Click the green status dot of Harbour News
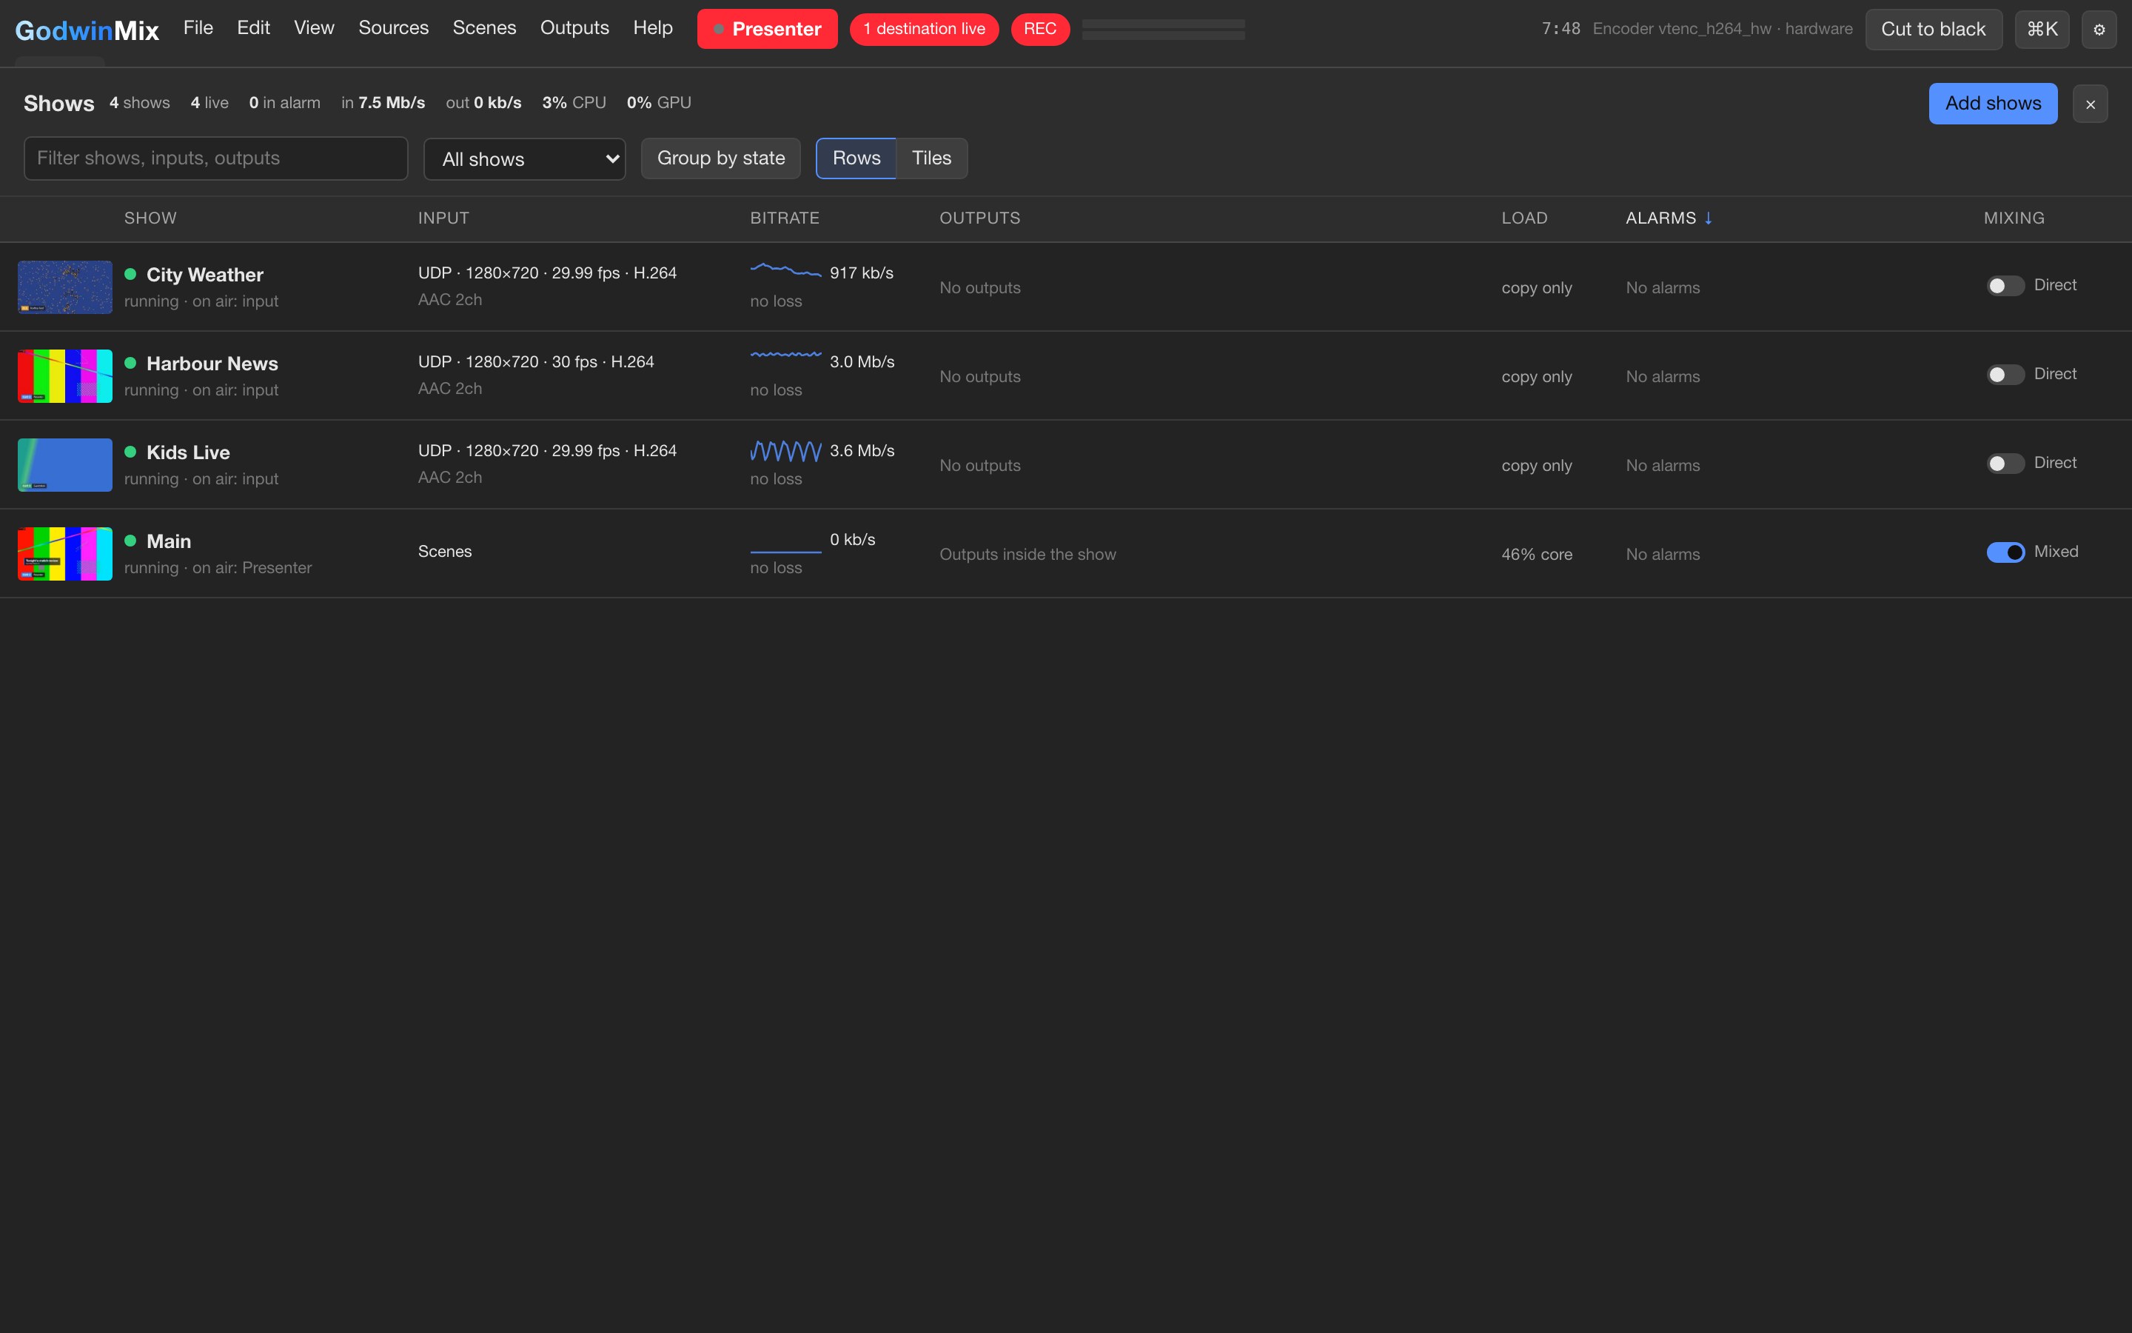Viewport: 2132px width, 1333px height. pyautogui.click(x=130, y=363)
